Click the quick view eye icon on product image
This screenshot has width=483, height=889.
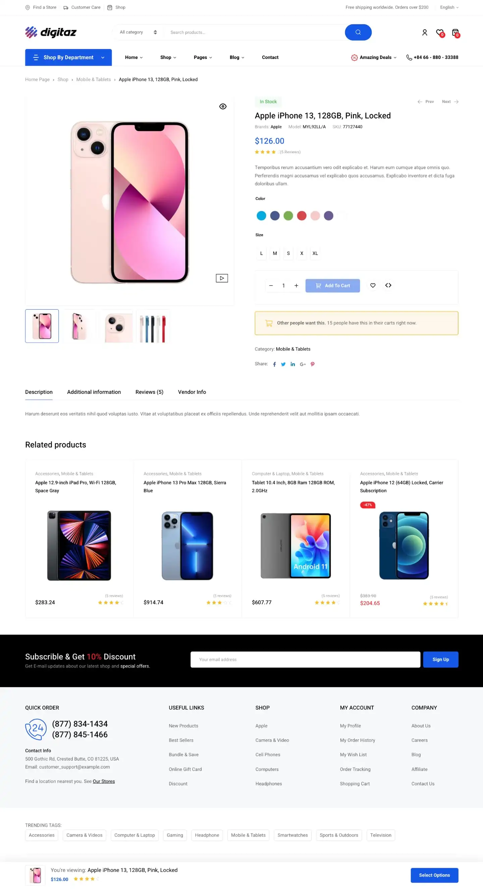click(x=223, y=107)
